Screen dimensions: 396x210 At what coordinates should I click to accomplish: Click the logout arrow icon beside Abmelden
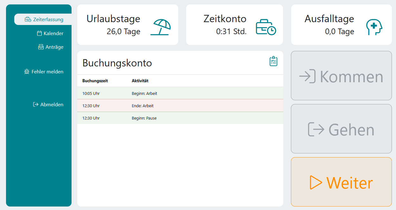coord(36,105)
